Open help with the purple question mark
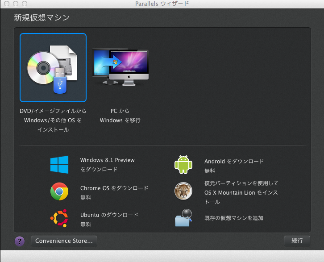 20,241
